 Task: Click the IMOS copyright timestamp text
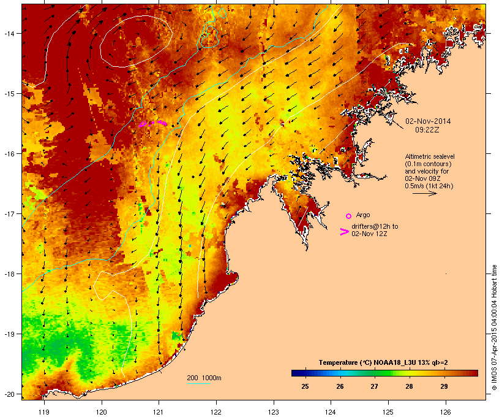tap(494, 327)
